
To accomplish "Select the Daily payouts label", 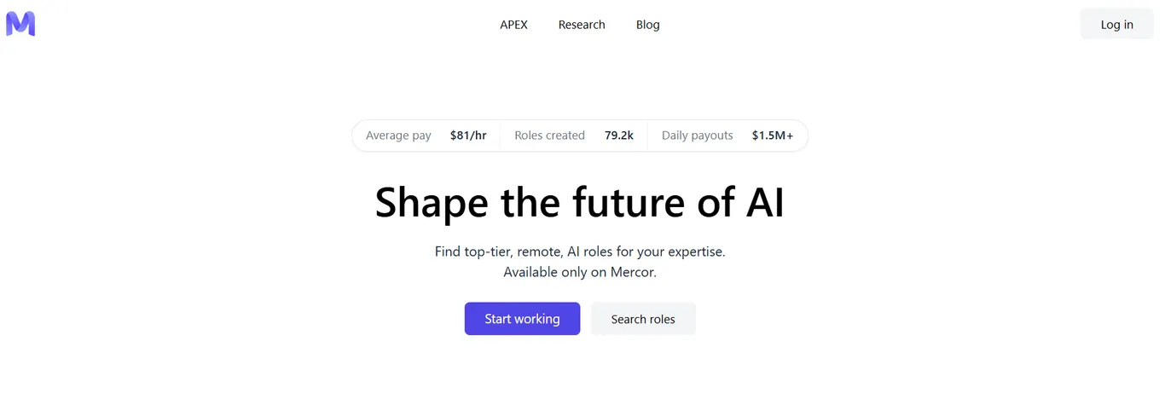I will coord(697,136).
